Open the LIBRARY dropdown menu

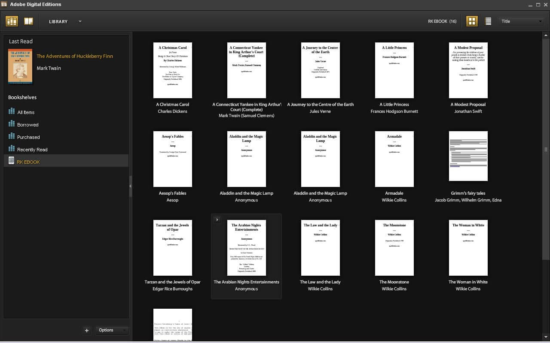pyautogui.click(x=65, y=21)
